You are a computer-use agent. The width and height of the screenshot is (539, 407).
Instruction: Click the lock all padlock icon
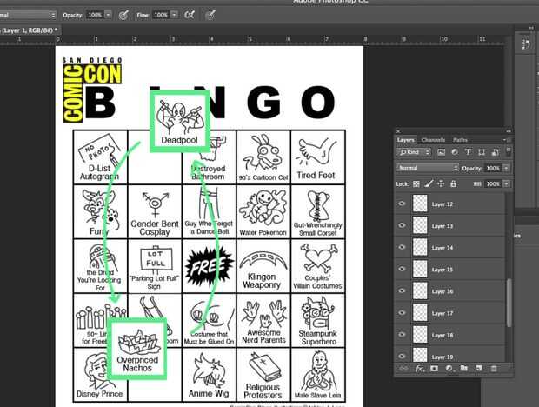[x=454, y=183]
